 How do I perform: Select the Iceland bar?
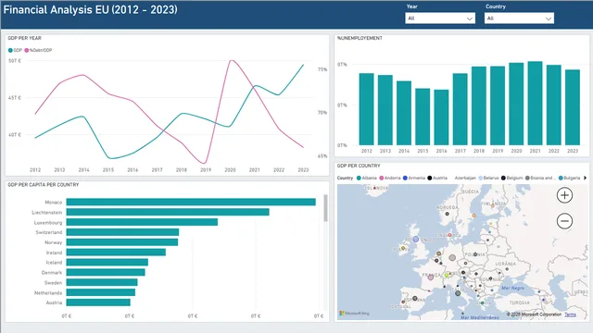click(107, 262)
